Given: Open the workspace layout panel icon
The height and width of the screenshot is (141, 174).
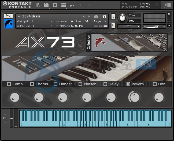Looking at the screenshot, I should click(x=64, y=5).
